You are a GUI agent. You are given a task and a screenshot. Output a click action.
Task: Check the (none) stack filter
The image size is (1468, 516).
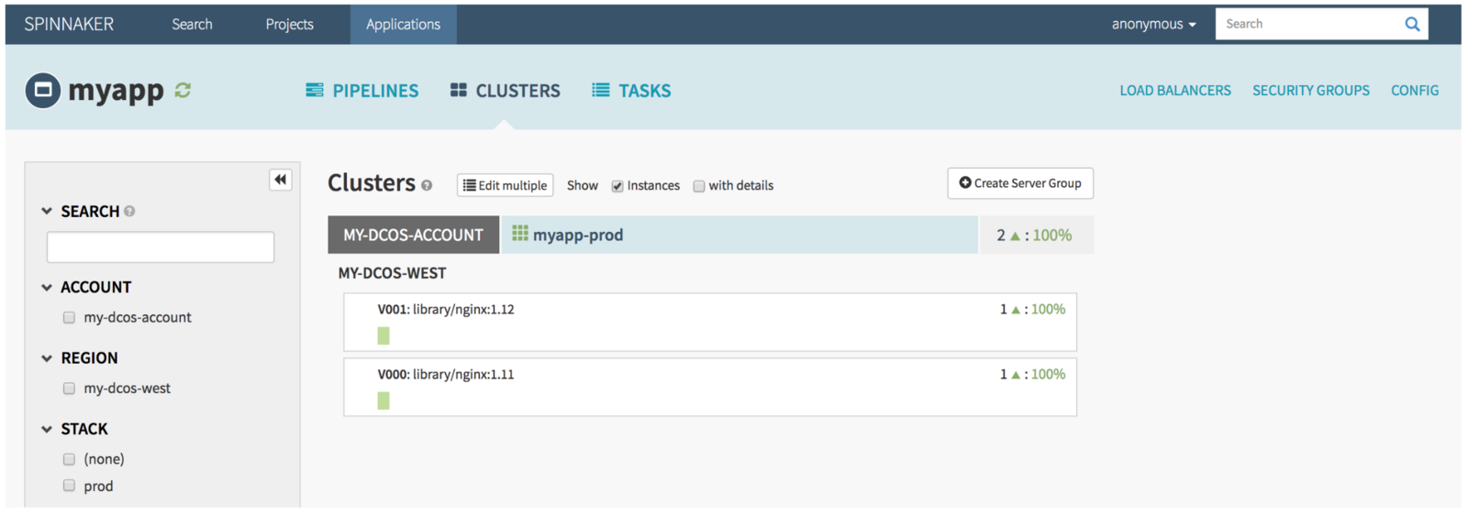coord(69,458)
